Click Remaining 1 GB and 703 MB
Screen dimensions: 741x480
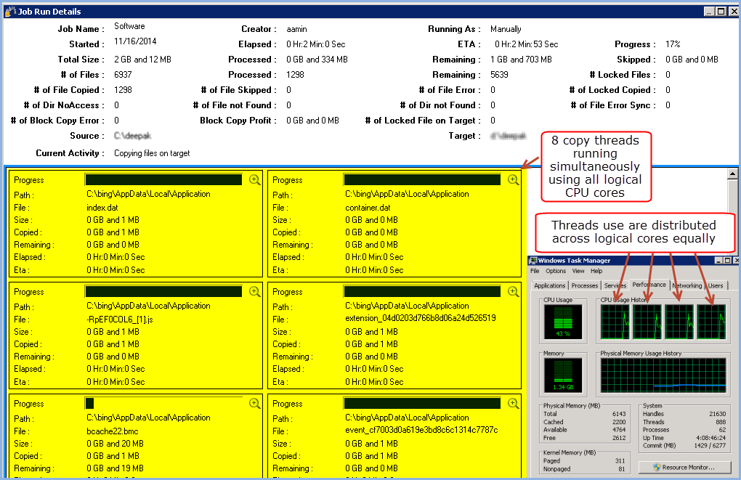point(521,60)
